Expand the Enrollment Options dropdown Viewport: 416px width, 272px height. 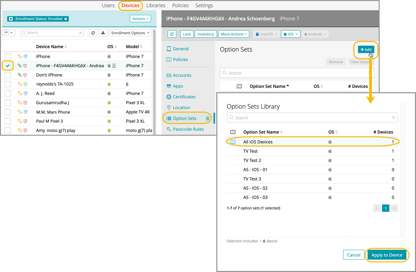(x=130, y=33)
